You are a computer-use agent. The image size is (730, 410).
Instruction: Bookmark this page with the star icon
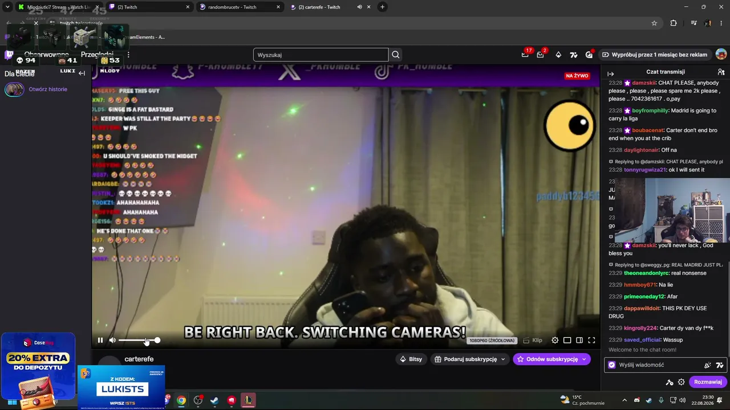pyautogui.click(x=654, y=23)
